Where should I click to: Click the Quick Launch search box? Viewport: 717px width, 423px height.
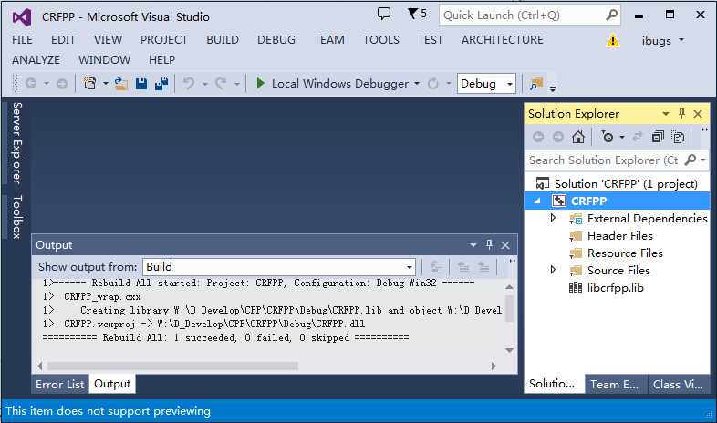(529, 15)
